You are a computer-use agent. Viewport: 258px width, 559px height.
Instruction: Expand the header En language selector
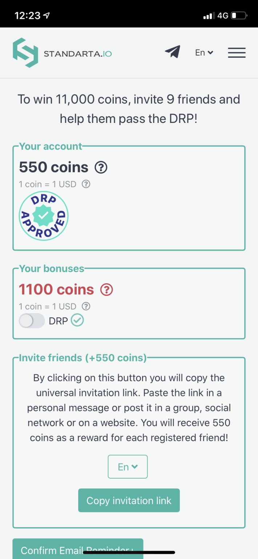coord(204,53)
